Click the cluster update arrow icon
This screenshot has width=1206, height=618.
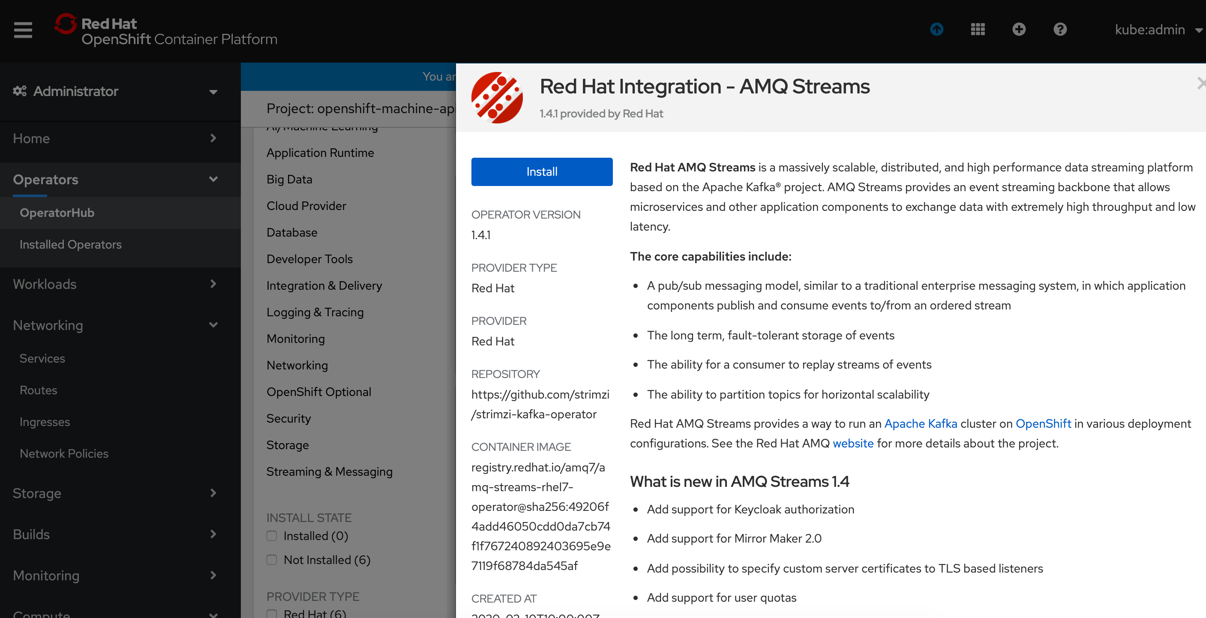[x=937, y=30]
